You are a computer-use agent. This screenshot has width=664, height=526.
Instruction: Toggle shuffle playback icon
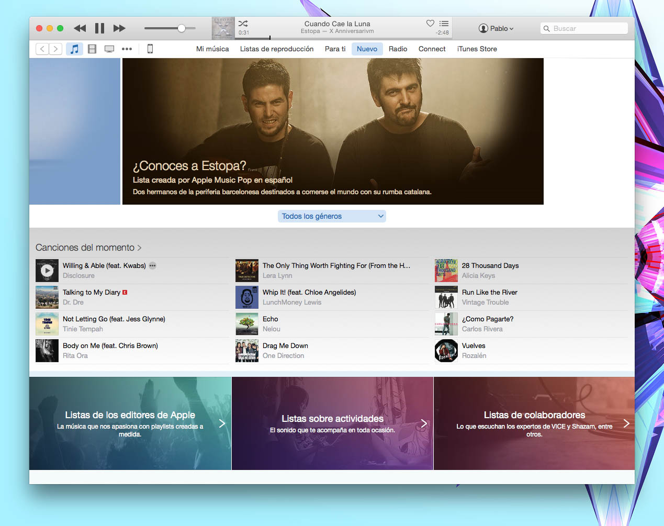[243, 24]
